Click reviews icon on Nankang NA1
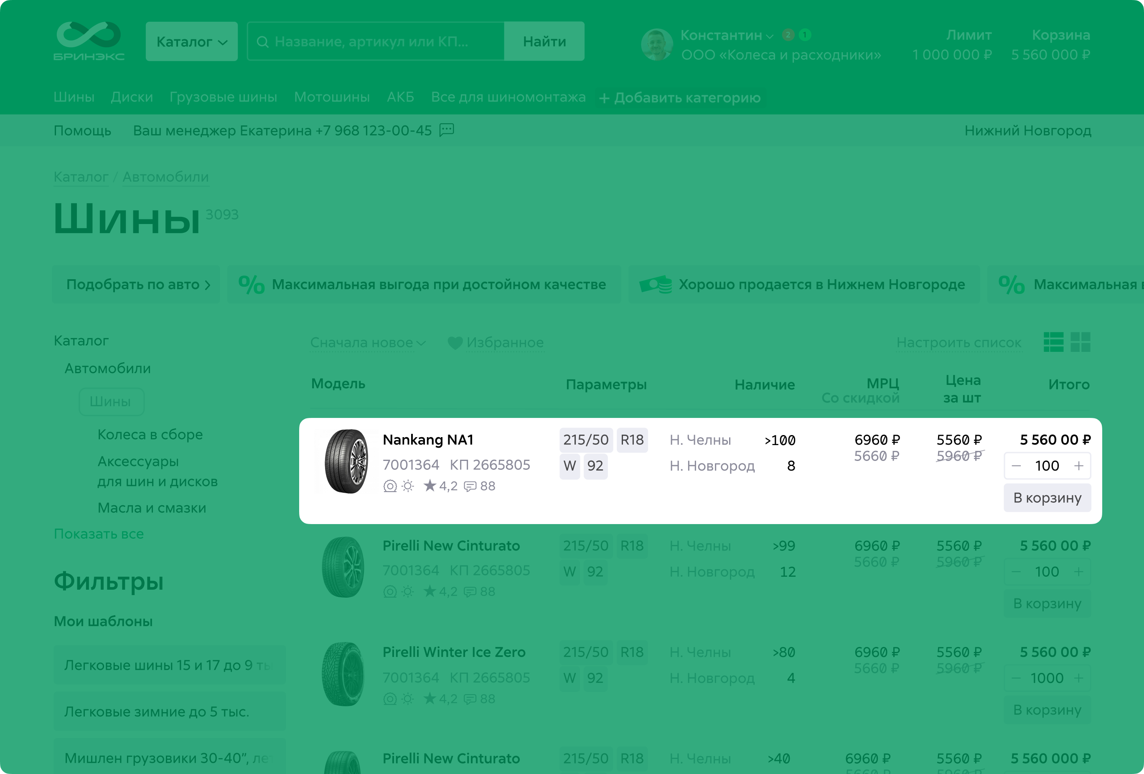Screen dimensions: 1144x774 tap(470, 486)
